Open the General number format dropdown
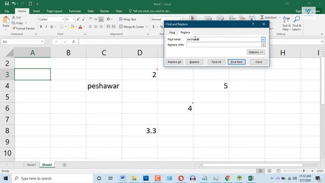Image resolution: width=325 pixels, height=183 pixels. [x=180, y=19]
